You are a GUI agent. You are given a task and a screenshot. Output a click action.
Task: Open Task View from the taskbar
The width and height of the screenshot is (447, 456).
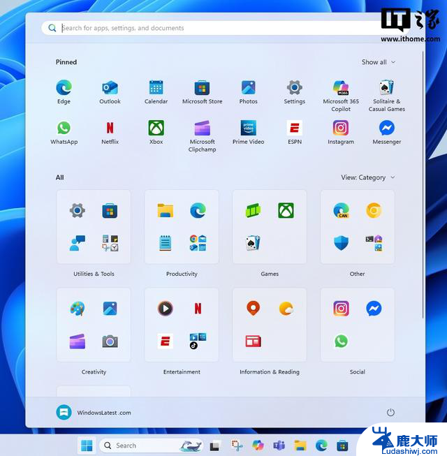coord(214,446)
